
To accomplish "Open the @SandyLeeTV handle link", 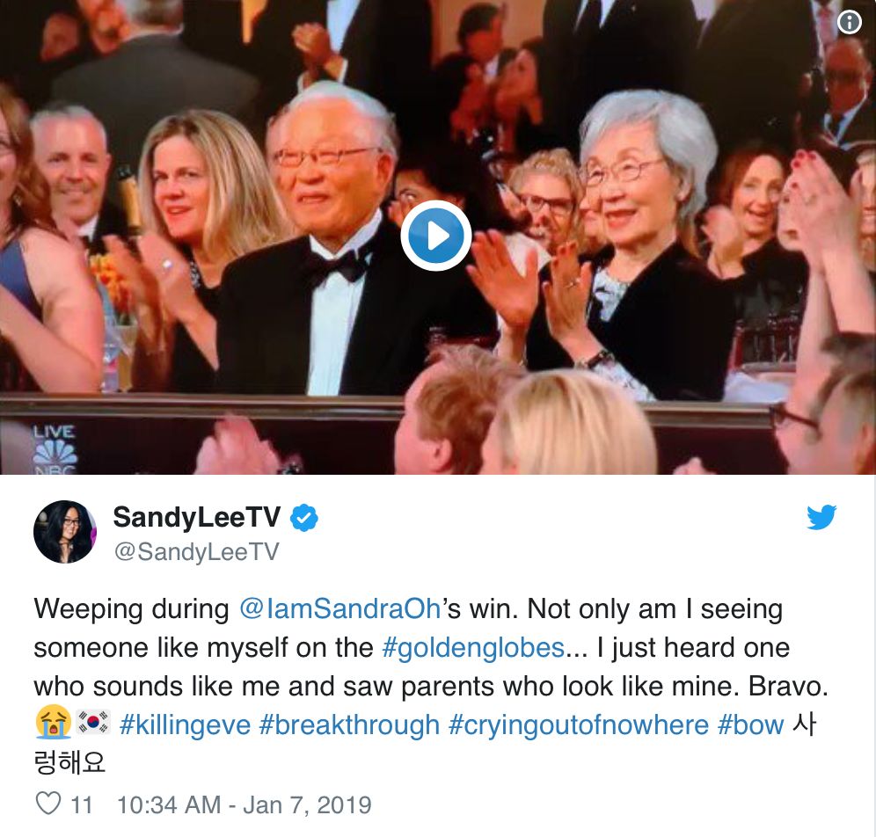I will [197, 551].
